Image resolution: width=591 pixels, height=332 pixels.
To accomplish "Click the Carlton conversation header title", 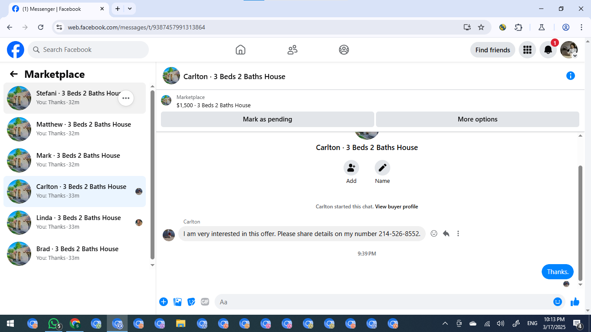I will pyautogui.click(x=234, y=77).
